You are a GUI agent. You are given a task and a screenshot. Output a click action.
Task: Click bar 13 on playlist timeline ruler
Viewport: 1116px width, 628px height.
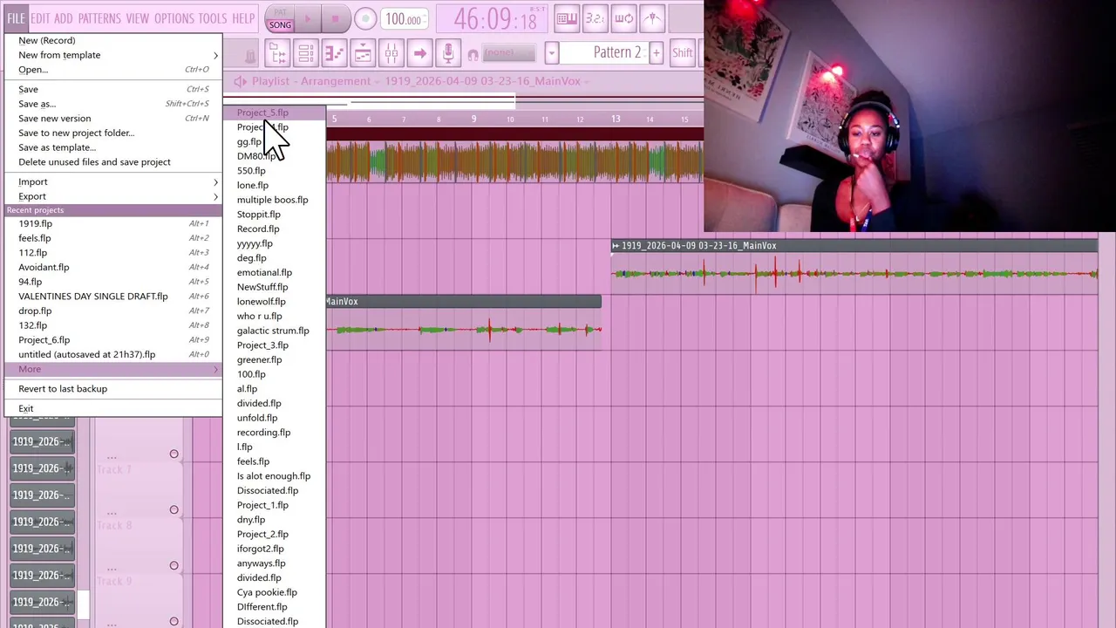(616, 119)
